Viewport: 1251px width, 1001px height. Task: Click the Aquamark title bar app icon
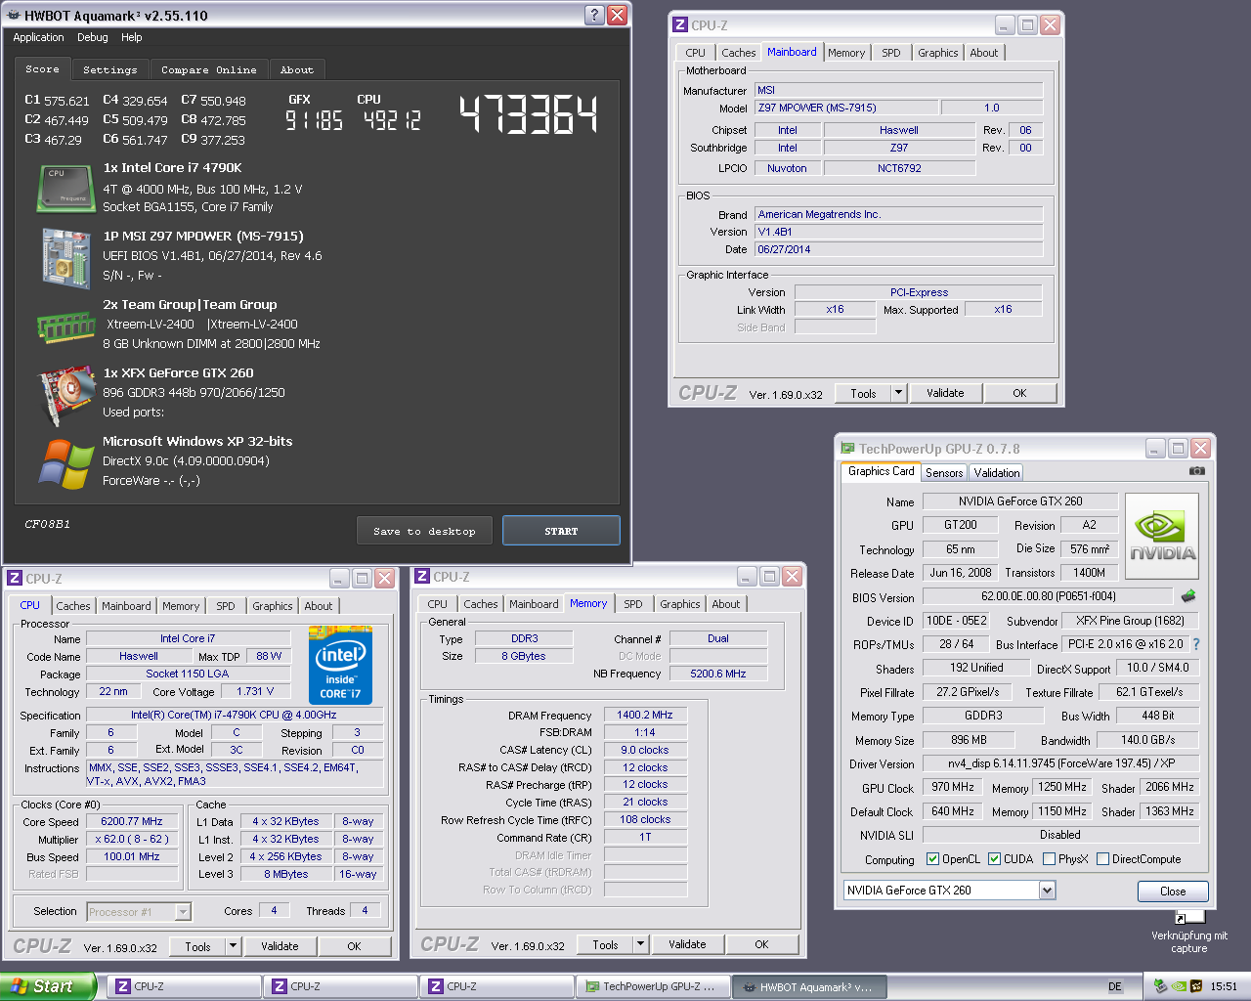click(x=13, y=16)
